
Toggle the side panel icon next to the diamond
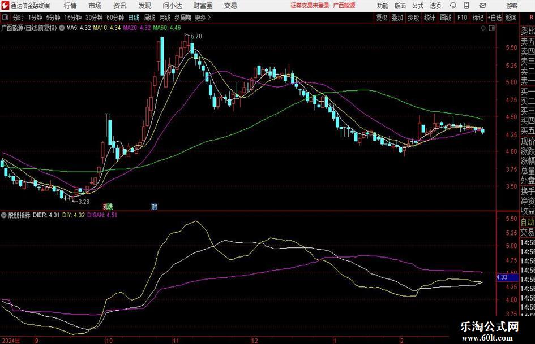tap(491, 28)
